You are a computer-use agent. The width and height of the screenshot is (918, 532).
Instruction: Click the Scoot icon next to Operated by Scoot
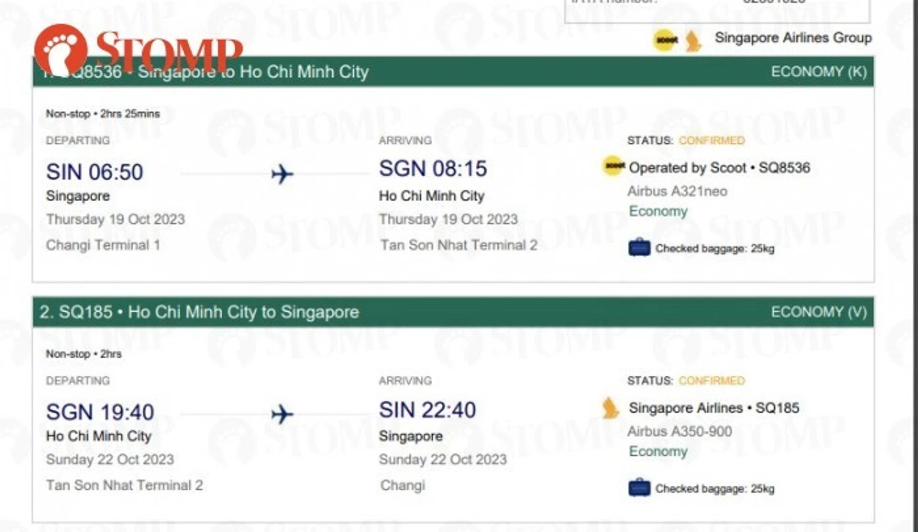(613, 166)
